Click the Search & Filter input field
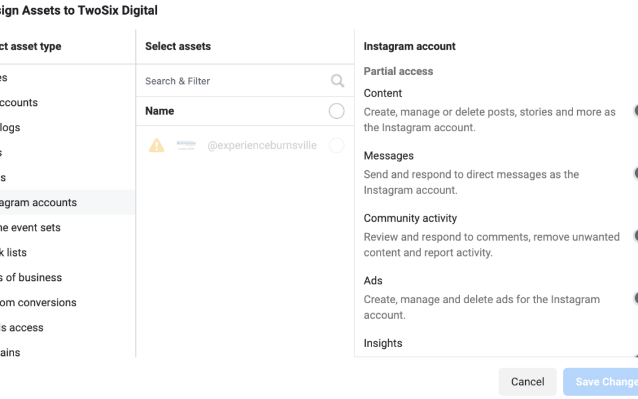This screenshot has height=399, width=638. pos(236,81)
